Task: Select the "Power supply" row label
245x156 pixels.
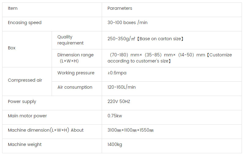Action: (22, 102)
